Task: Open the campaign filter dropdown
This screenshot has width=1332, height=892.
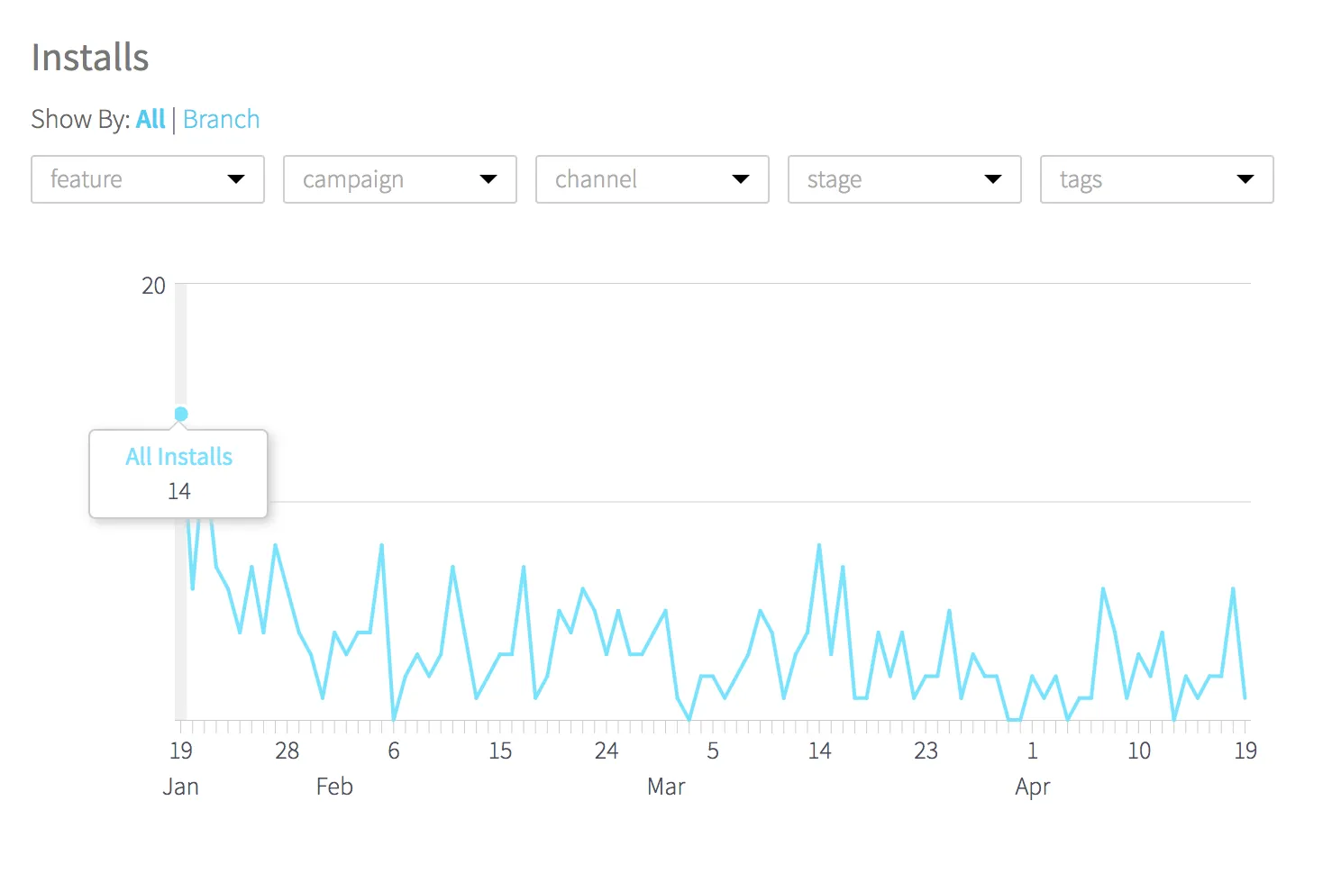Action: (x=399, y=179)
